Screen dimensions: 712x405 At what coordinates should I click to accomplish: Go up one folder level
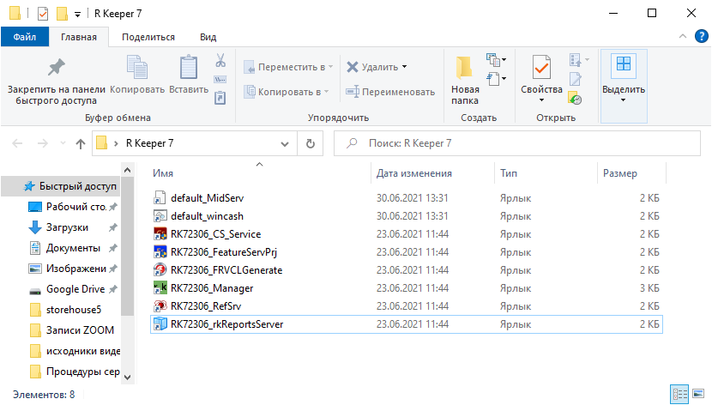click(x=81, y=143)
